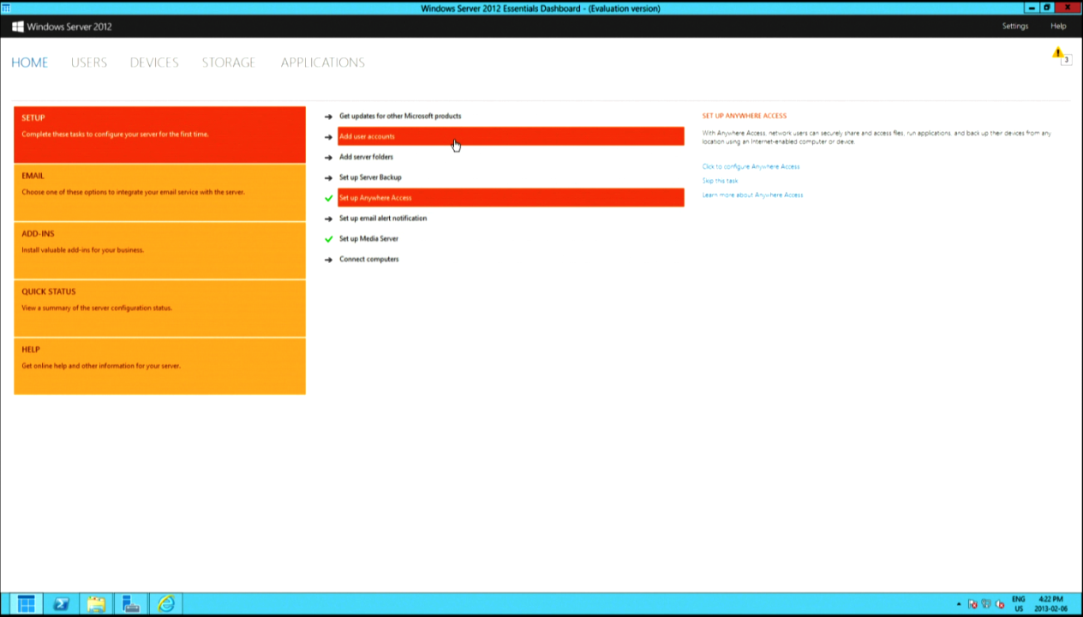The height and width of the screenshot is (617, 1083).
Task: Select the Add-ins category panel
Action: [x=159, y=250]
